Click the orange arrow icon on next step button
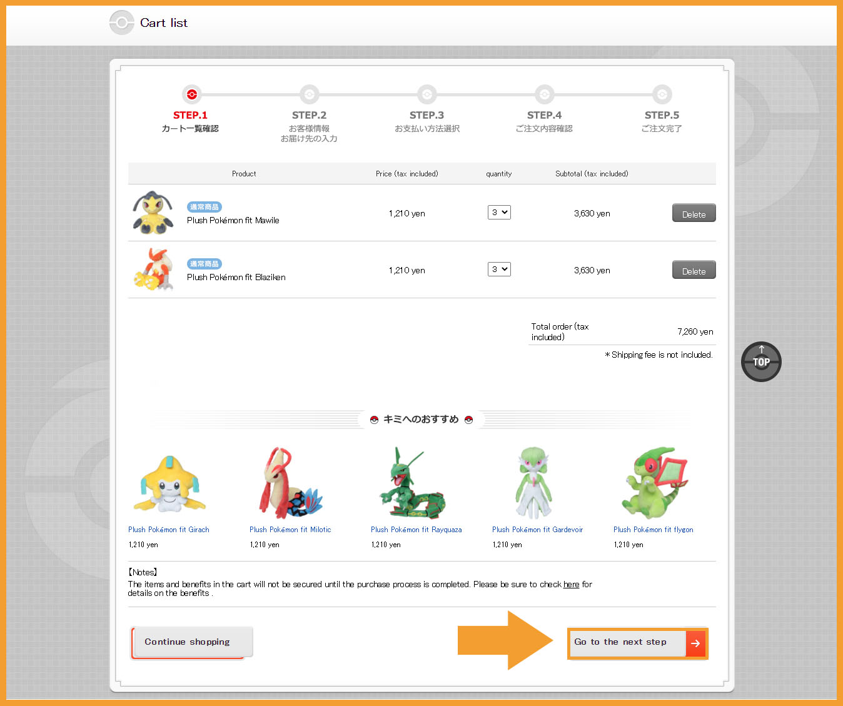Viewport: 843px width, 706px height. coord(695,643)
